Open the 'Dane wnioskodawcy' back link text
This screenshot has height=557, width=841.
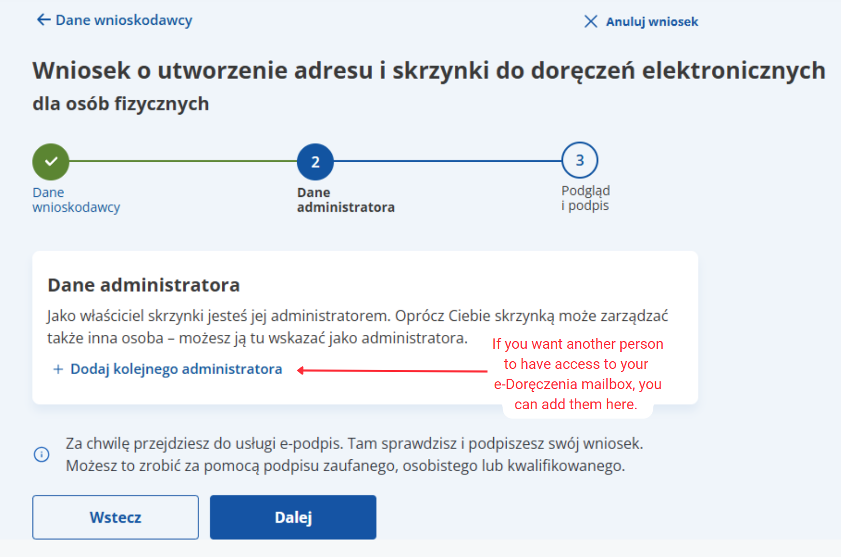[x=124, y=20]
